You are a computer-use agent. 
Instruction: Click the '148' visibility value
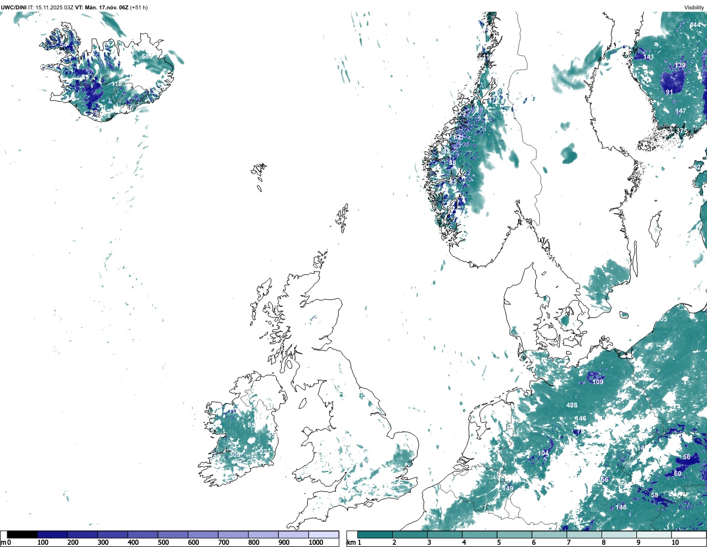[x=621, y=507]
